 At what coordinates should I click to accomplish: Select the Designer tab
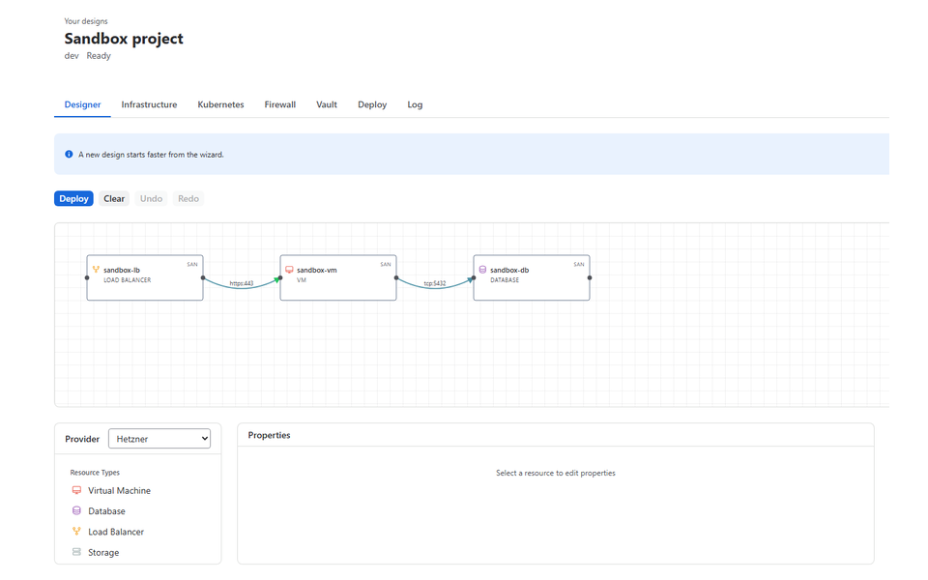(82, 104)
